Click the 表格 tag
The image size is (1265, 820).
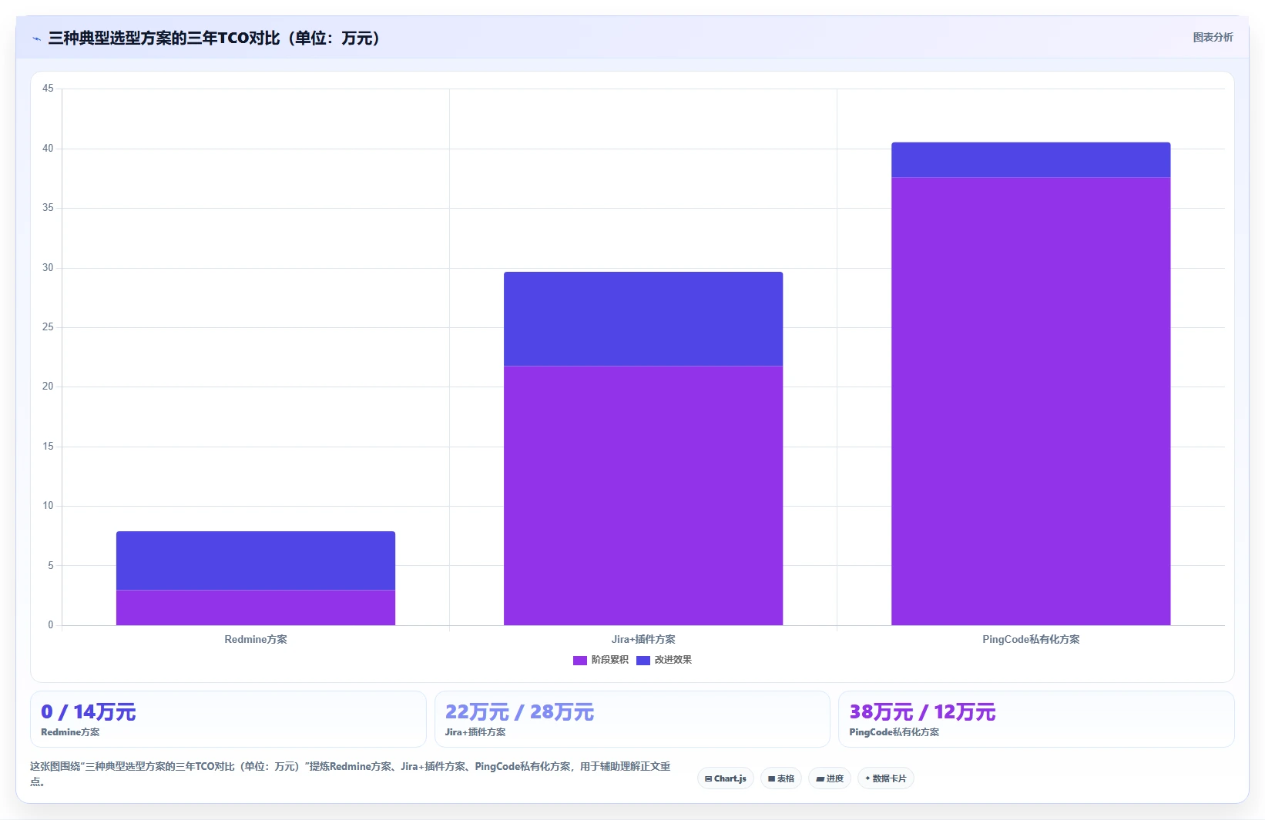pos(781,778)
